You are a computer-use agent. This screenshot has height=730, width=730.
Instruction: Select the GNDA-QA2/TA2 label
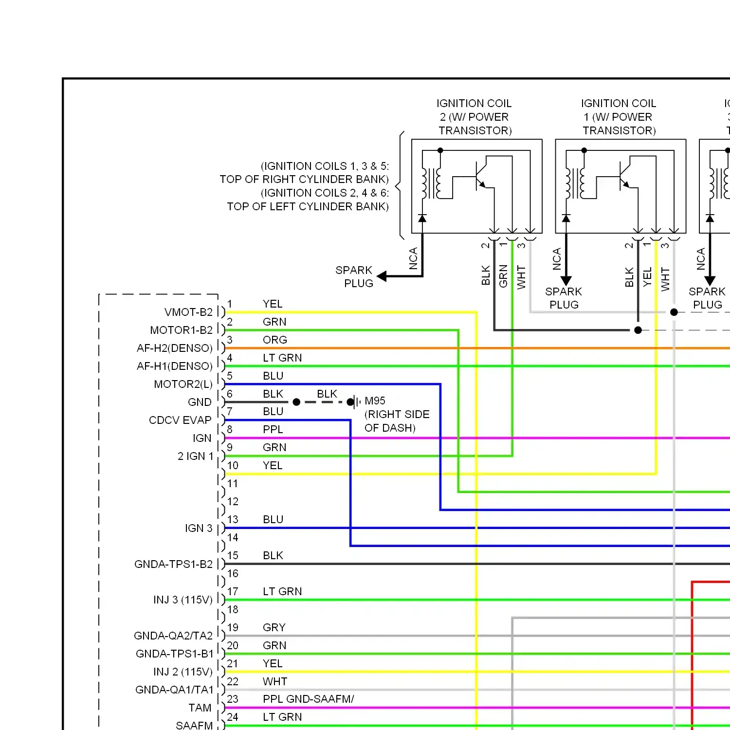173,636
